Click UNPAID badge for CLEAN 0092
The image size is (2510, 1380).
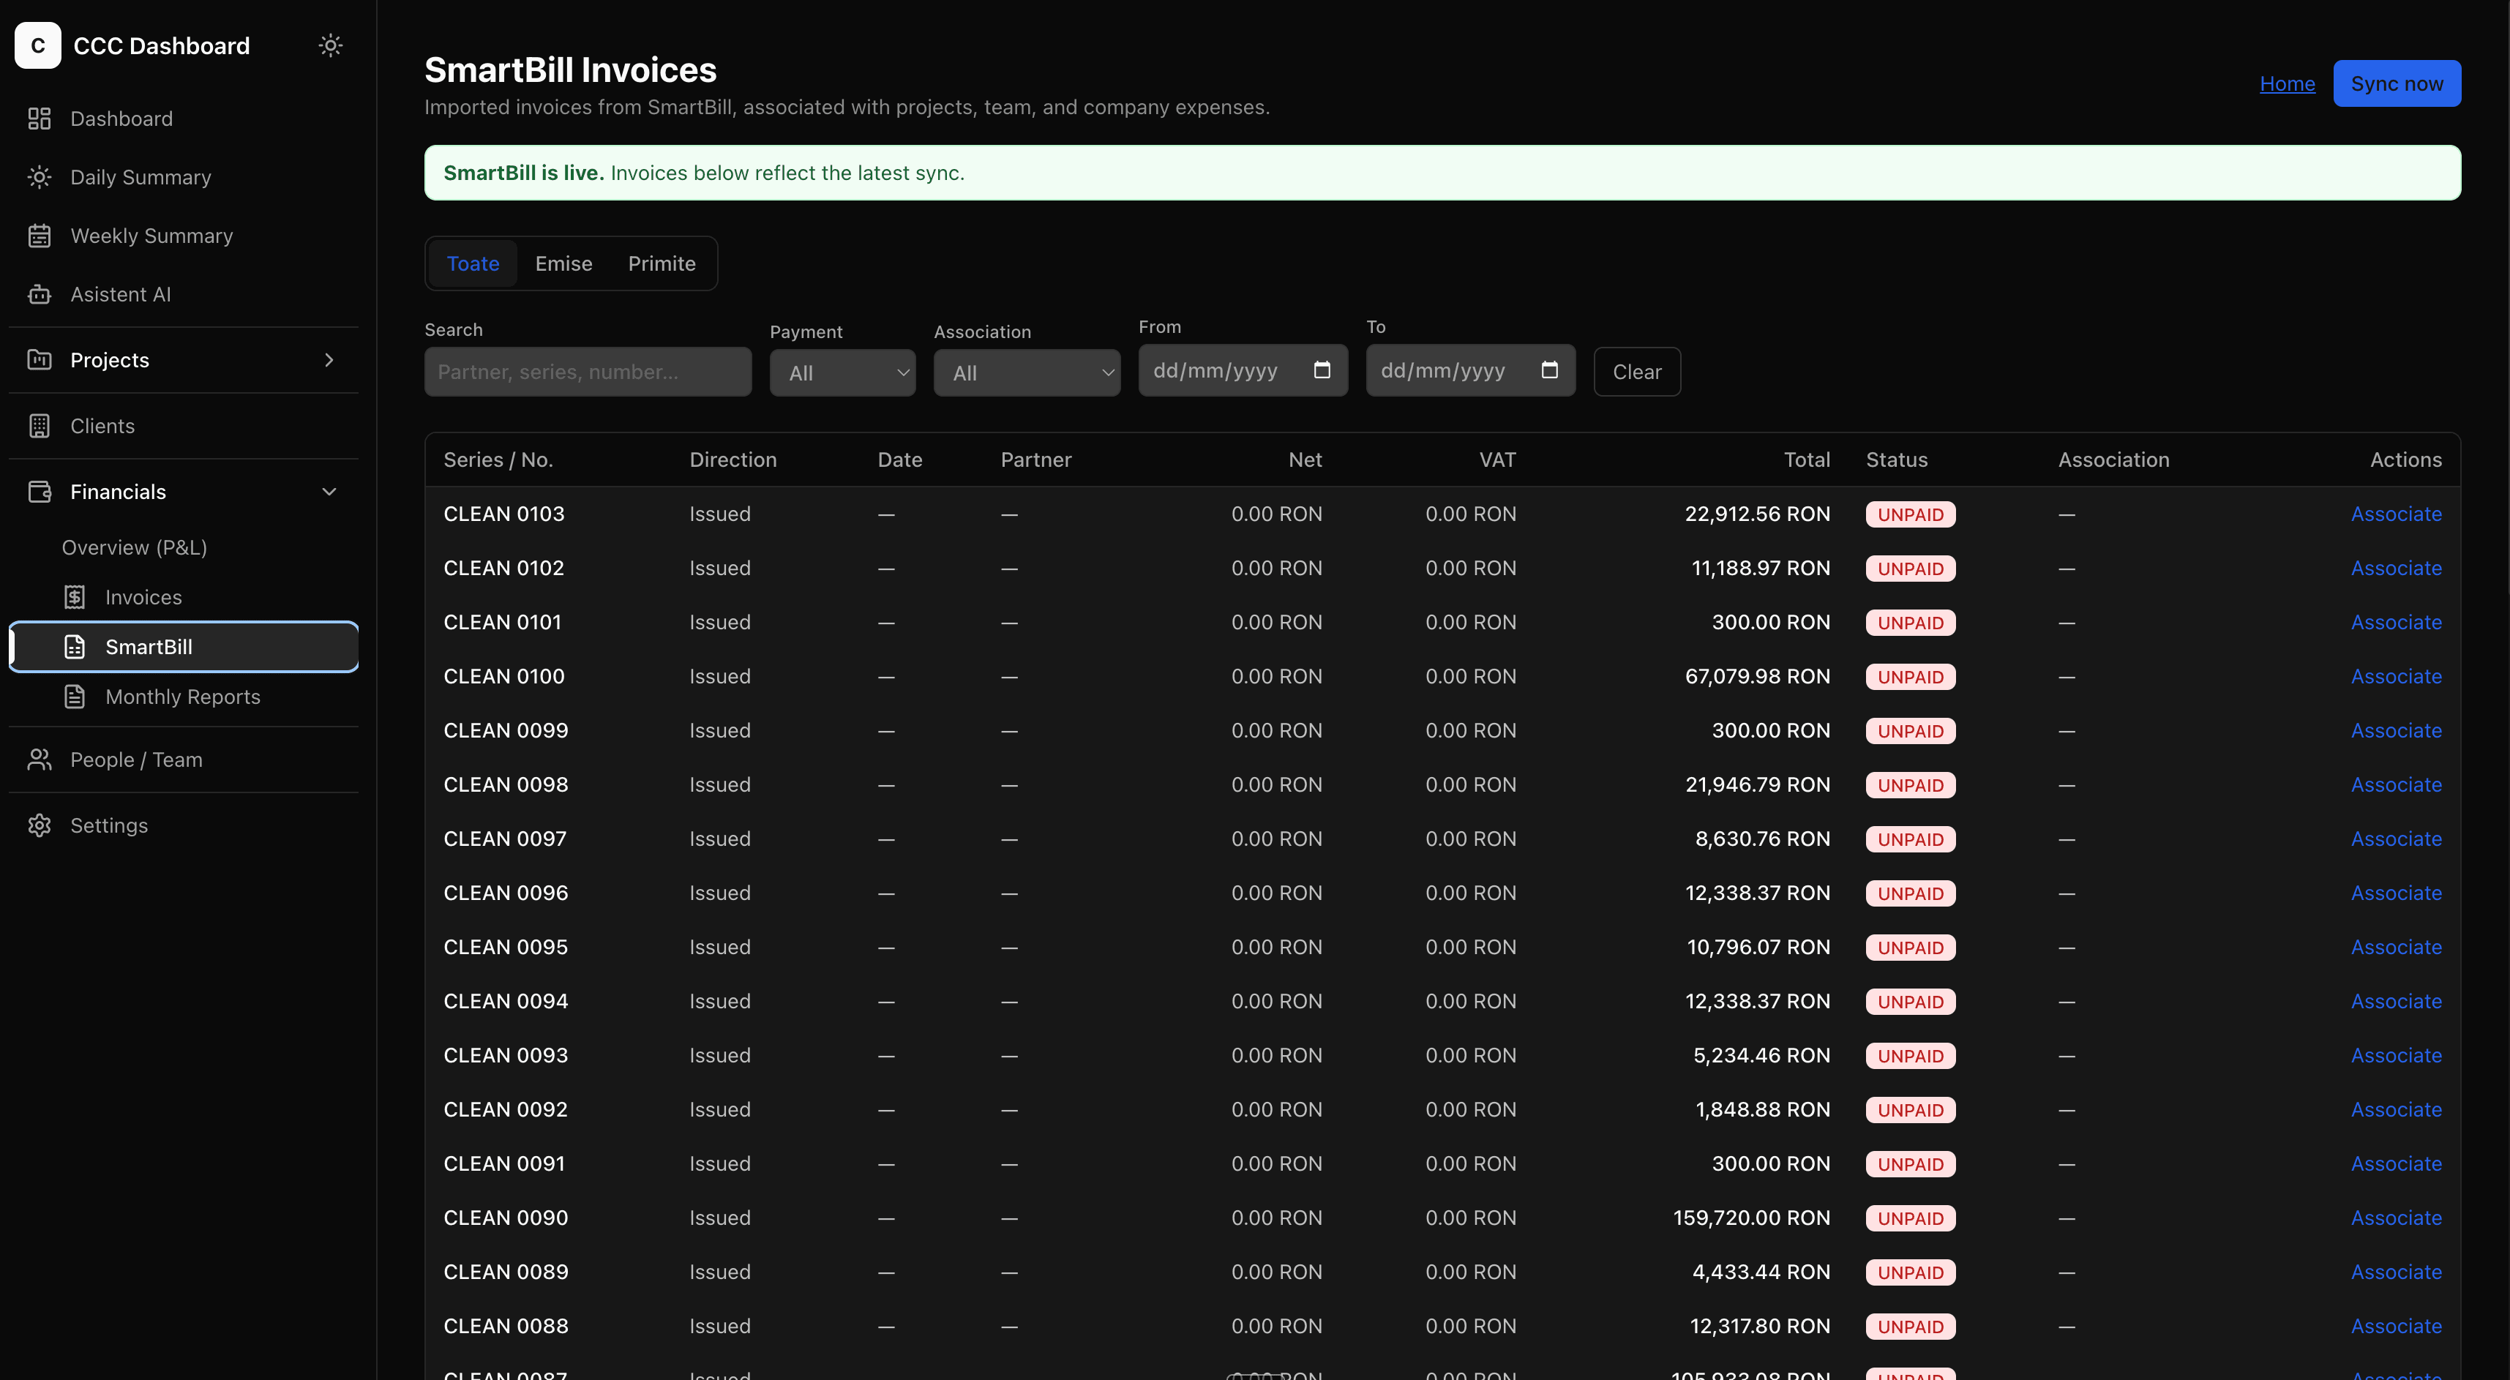[x=1910, y=1109]
